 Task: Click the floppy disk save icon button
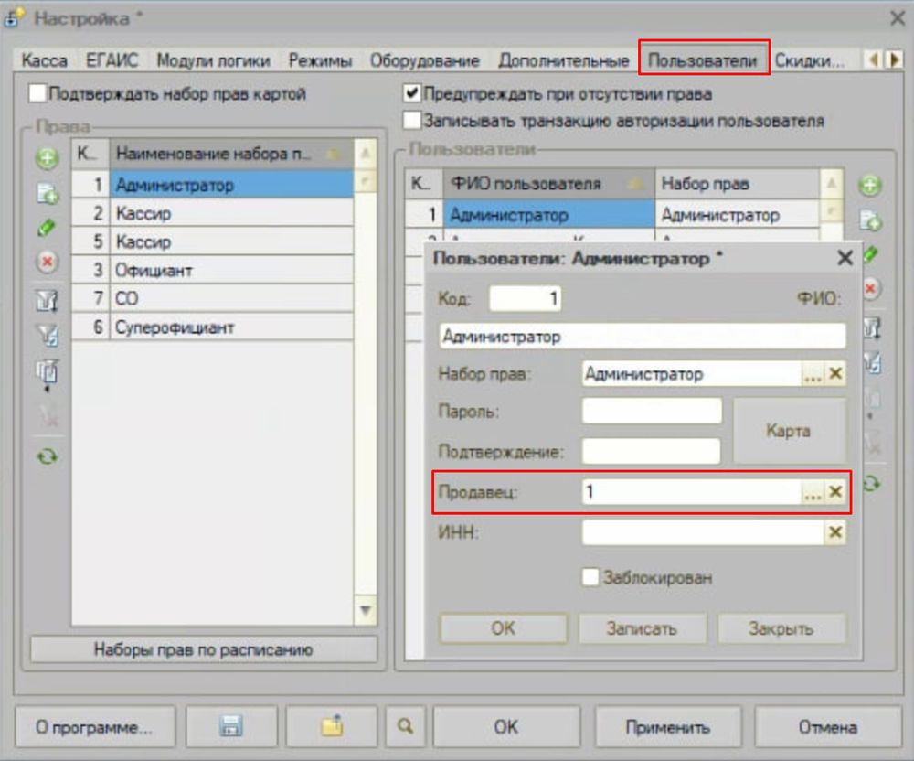[x=230, y=728]
